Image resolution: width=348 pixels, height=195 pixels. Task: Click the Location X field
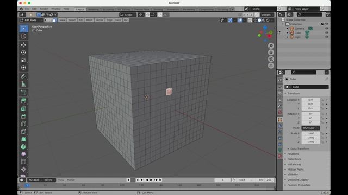click(310, 100)
